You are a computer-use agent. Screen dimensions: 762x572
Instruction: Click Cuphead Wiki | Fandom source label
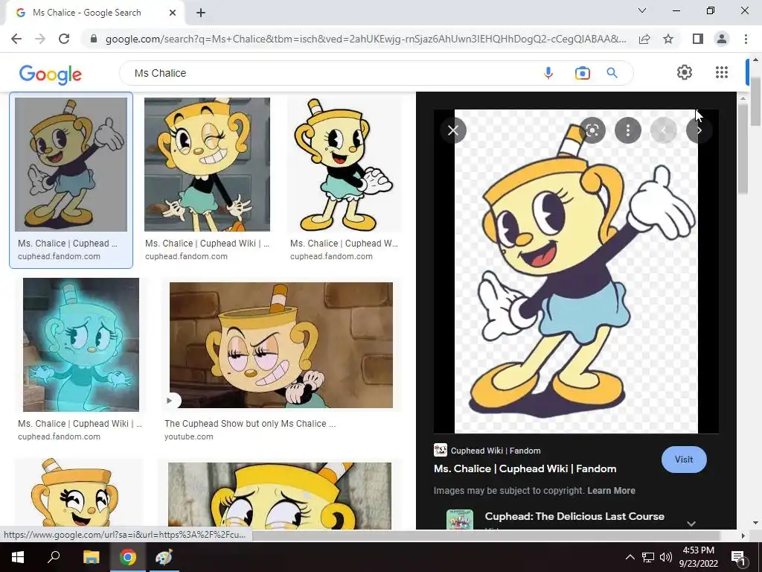[495, 451]
